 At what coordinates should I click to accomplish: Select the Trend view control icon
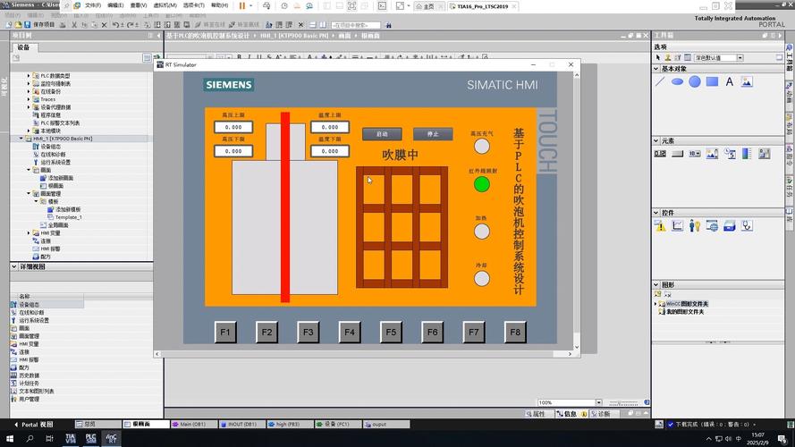(x=678, y=226)
